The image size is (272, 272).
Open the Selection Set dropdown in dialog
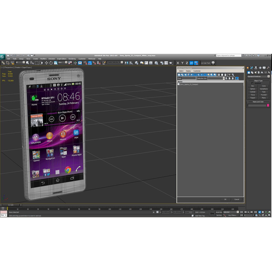coord(224,78)
